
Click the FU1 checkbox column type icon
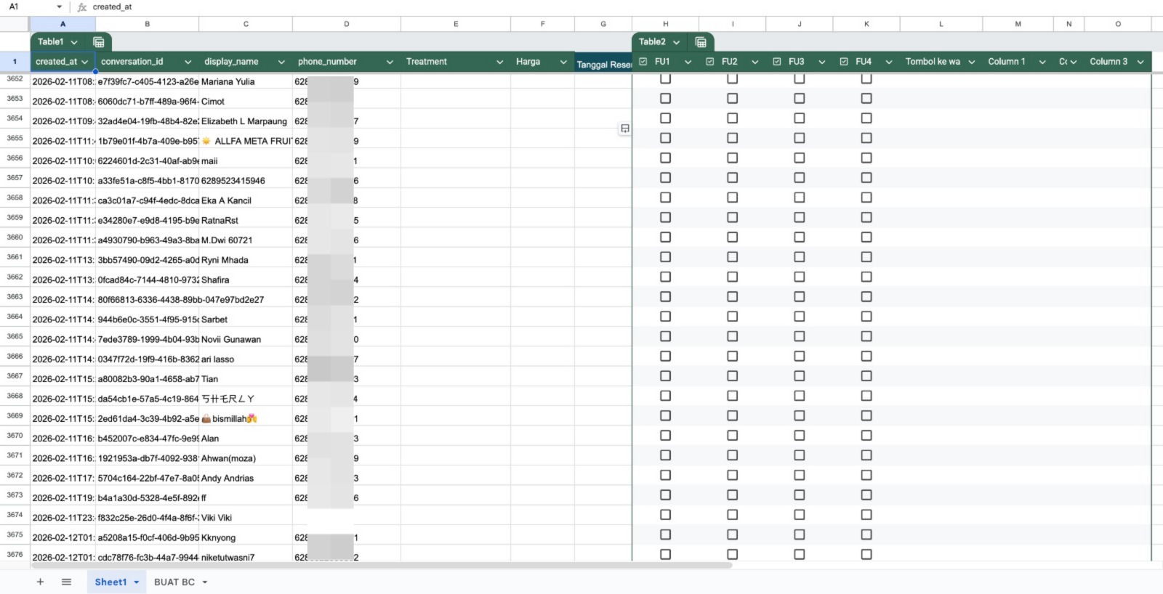coord(643,62)
